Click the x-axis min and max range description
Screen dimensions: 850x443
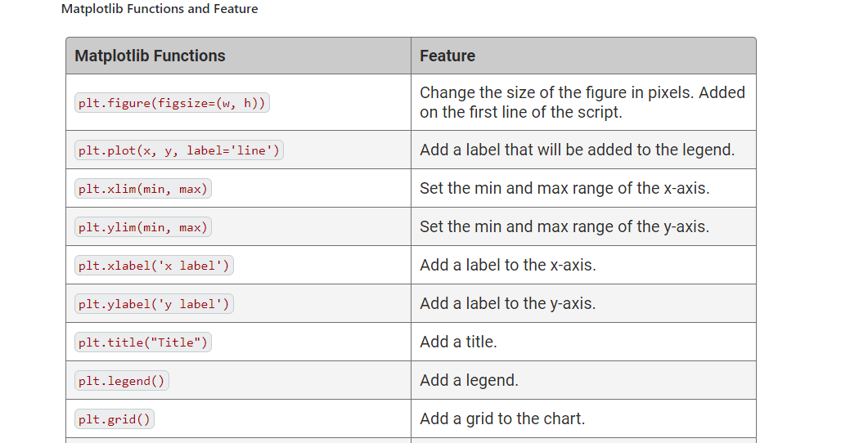(x=564, y=188)
